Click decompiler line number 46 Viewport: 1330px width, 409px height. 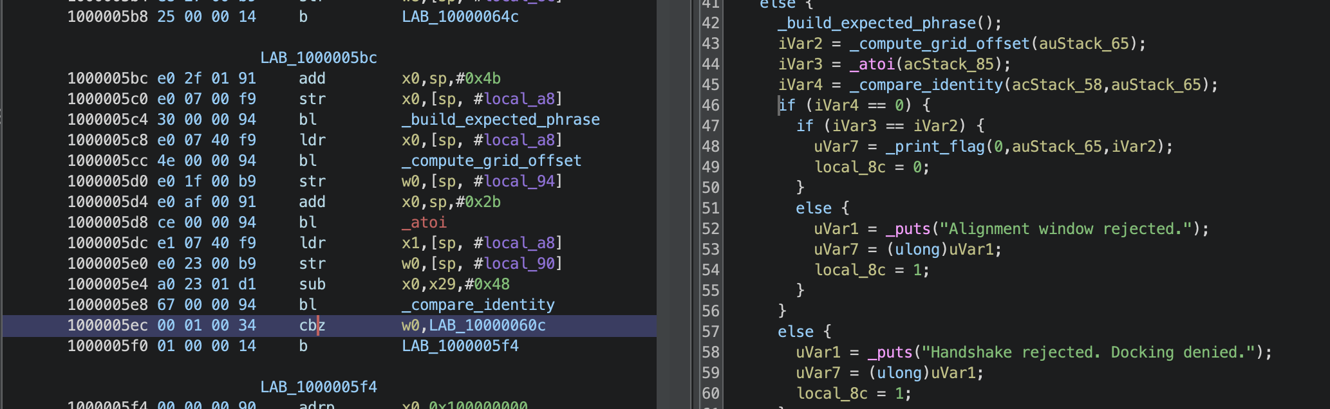tap(711, 105)
